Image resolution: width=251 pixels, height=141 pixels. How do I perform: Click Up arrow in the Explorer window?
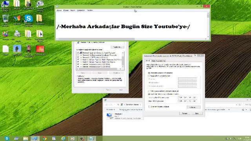118,105
